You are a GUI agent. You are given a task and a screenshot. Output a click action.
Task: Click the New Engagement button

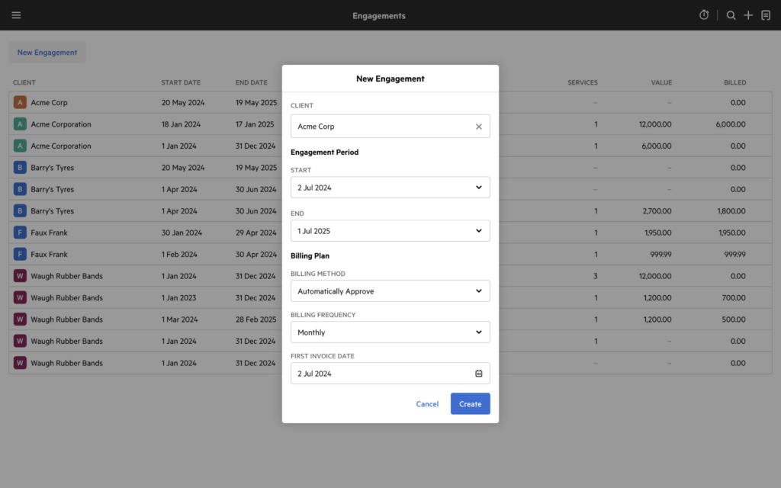pos(47,53)
